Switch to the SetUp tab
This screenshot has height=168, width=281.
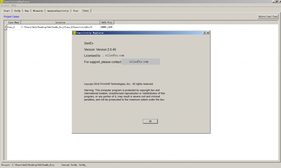click(x=17, y=11)
